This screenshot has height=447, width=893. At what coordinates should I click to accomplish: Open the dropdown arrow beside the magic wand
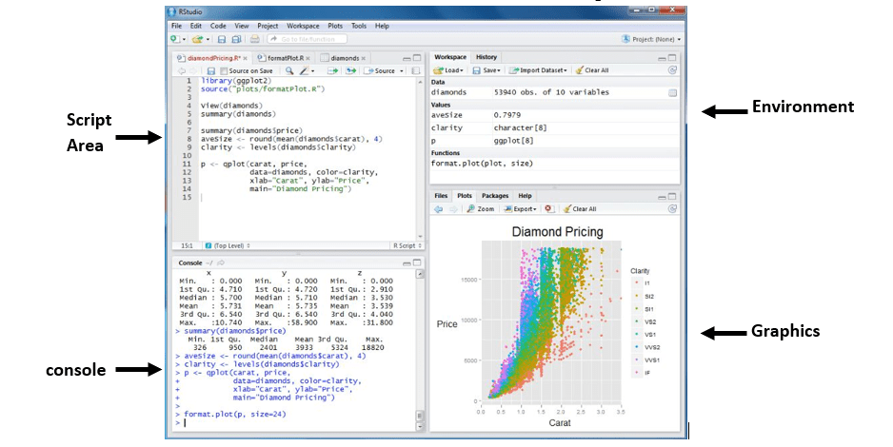pos(312,71)
